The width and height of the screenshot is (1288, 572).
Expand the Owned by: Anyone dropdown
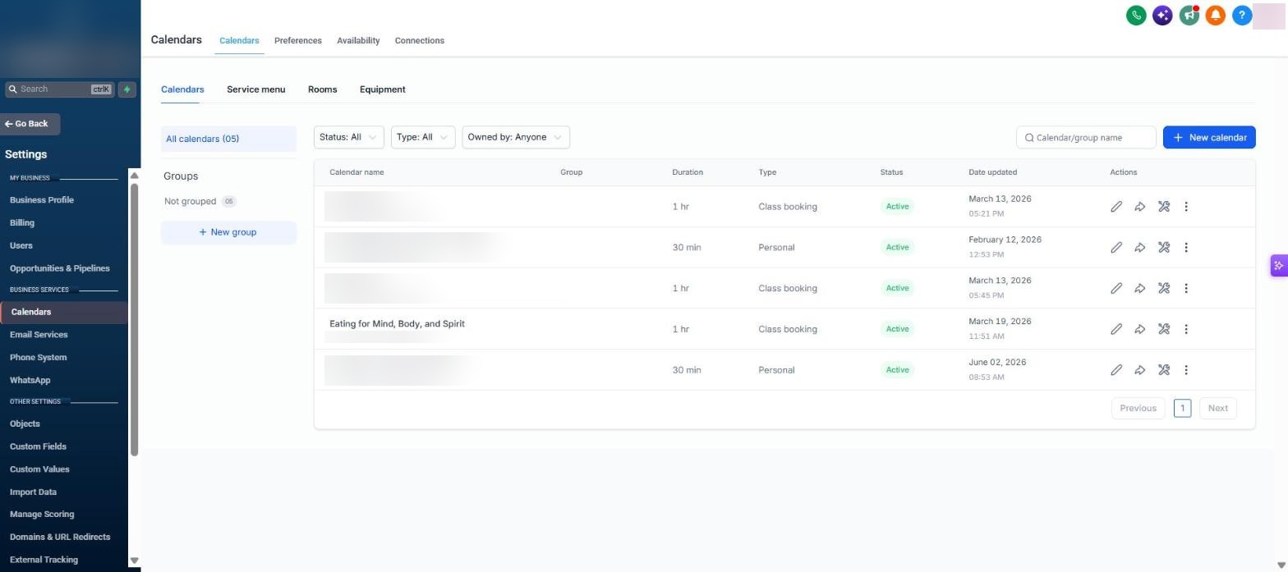pos(516,137)
